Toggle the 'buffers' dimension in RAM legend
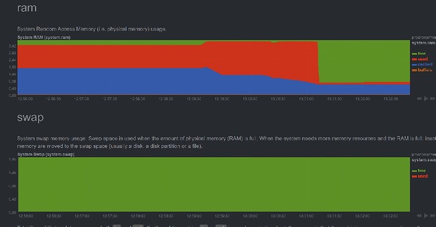This screenshot has height=227, width=436. point(422,70)
